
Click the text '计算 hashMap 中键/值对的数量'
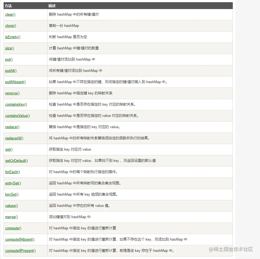point(74,48)
